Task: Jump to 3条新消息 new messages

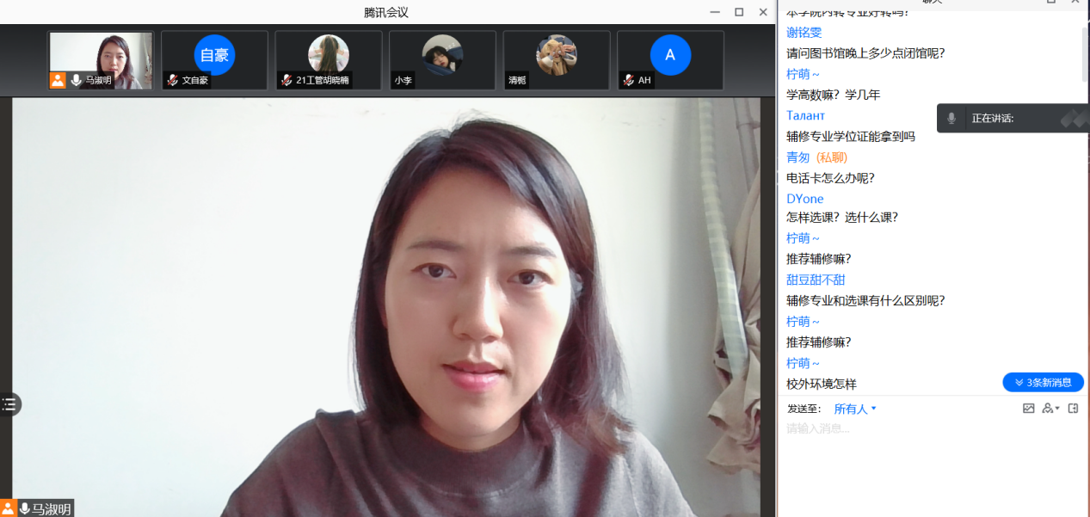Action: click(1043, 382)
